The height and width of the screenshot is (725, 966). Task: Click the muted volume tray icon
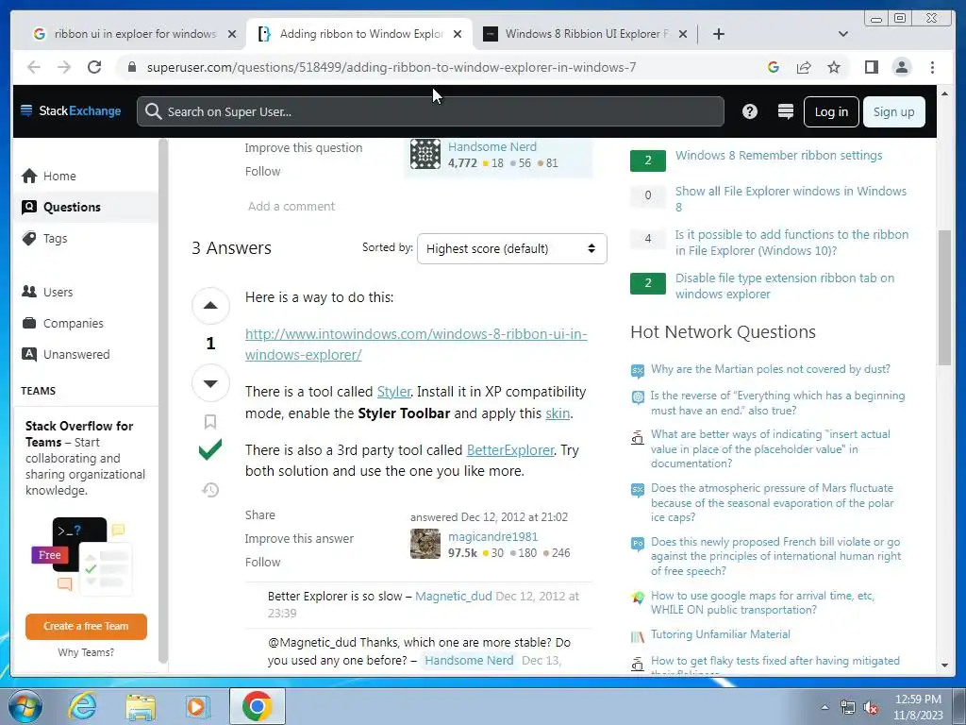pos(871,708)
